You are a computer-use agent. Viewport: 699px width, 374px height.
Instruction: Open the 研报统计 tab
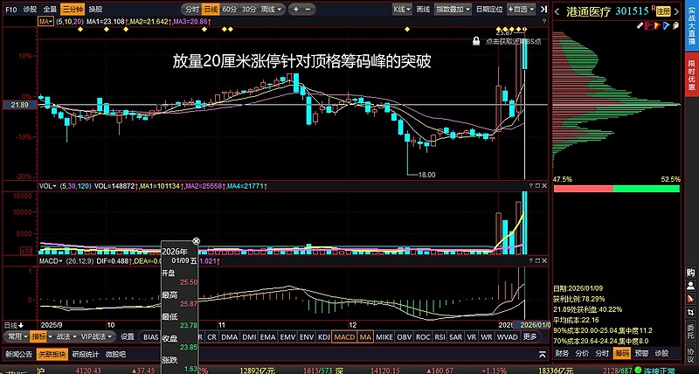pyautogui.click(x=86, y=355)
